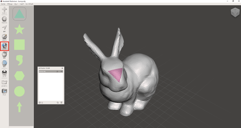241x128 pixels.
Task: Open the Shaders (シェーダ) tool
Action: coord(4,72)
